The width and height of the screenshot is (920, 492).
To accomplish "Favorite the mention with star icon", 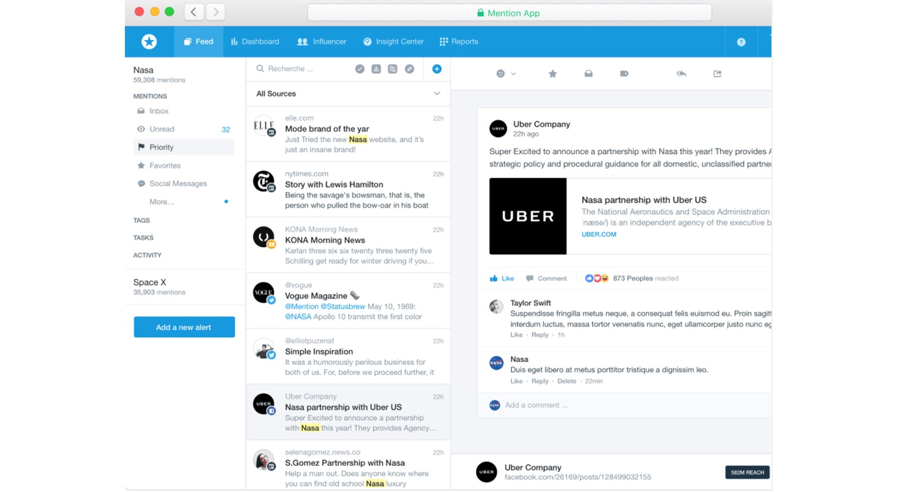I will tap(553, 74).
